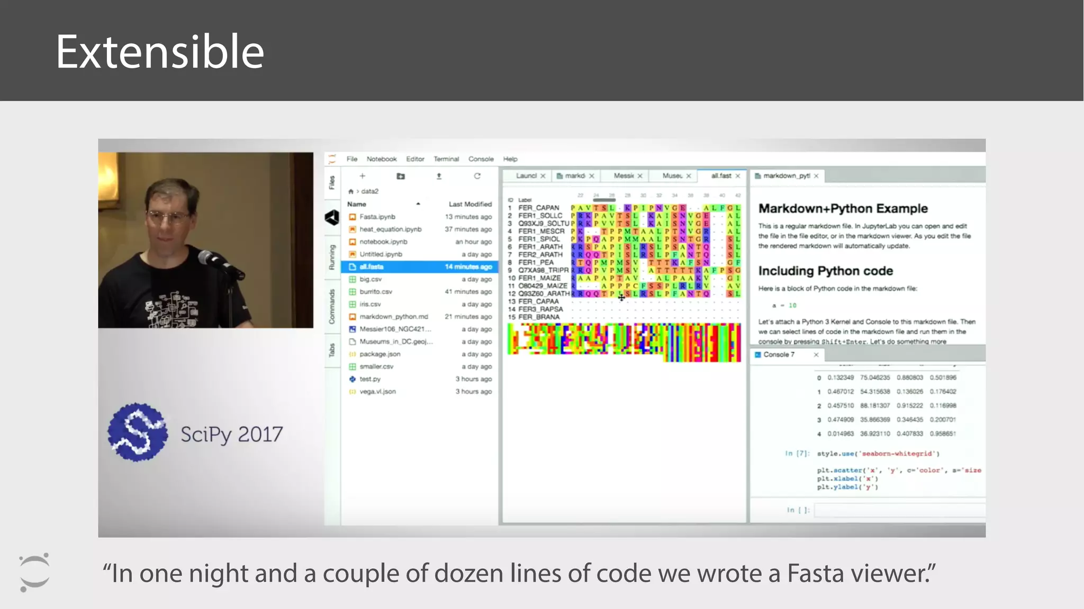The height and width of the screenshot is (609, 1084).
Task: Switch to the Tabs sidebar tab
Action: click(332, 350)
